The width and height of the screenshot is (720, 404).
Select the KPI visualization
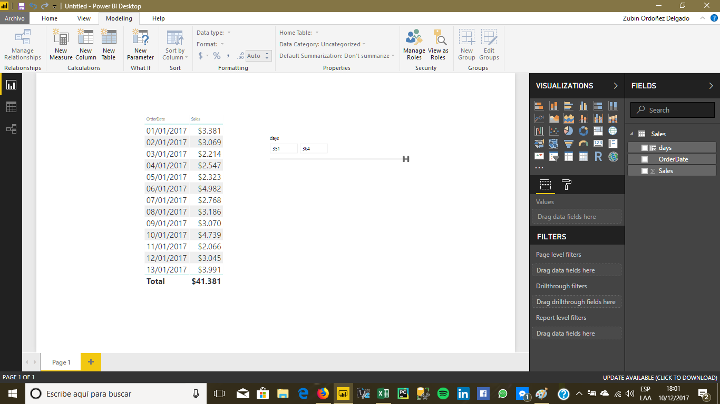click(x=539, y=156)
